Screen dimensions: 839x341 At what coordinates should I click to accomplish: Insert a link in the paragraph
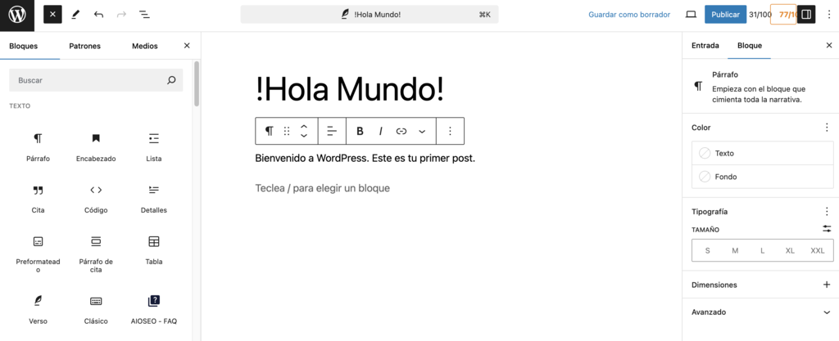(401, 131)
